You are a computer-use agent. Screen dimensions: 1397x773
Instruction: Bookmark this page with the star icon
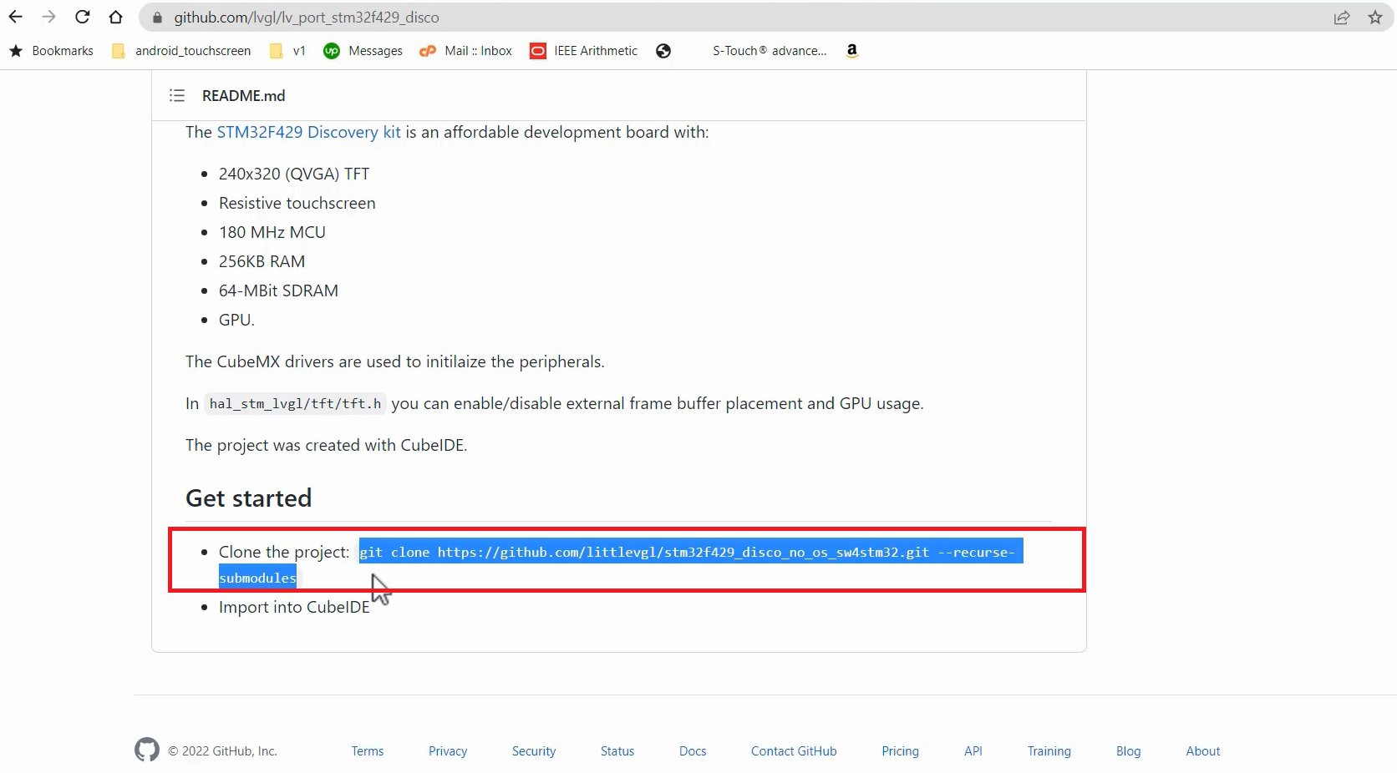[1375, 18]
